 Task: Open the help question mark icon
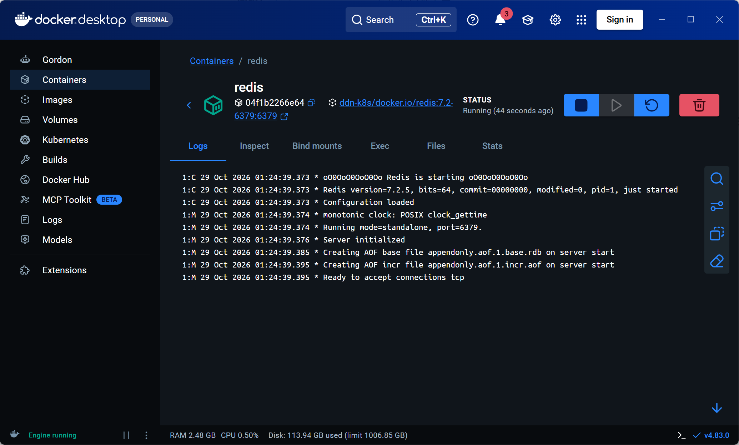click(473, 20)
